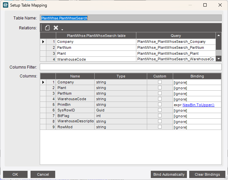Click the Delete relation X icon
The width and height of the screenshot is (228, 180).
[x=56, y=28]
